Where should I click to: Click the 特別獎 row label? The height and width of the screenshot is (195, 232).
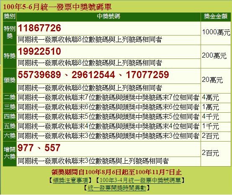10,32
